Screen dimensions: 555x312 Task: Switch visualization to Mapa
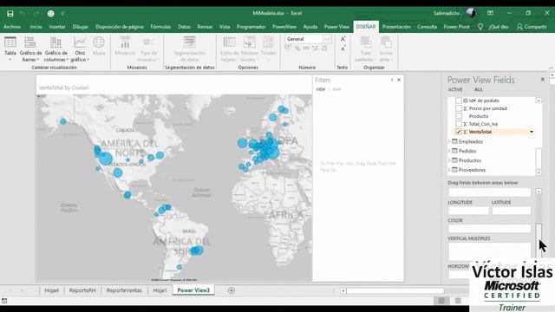tap(99, 46)
